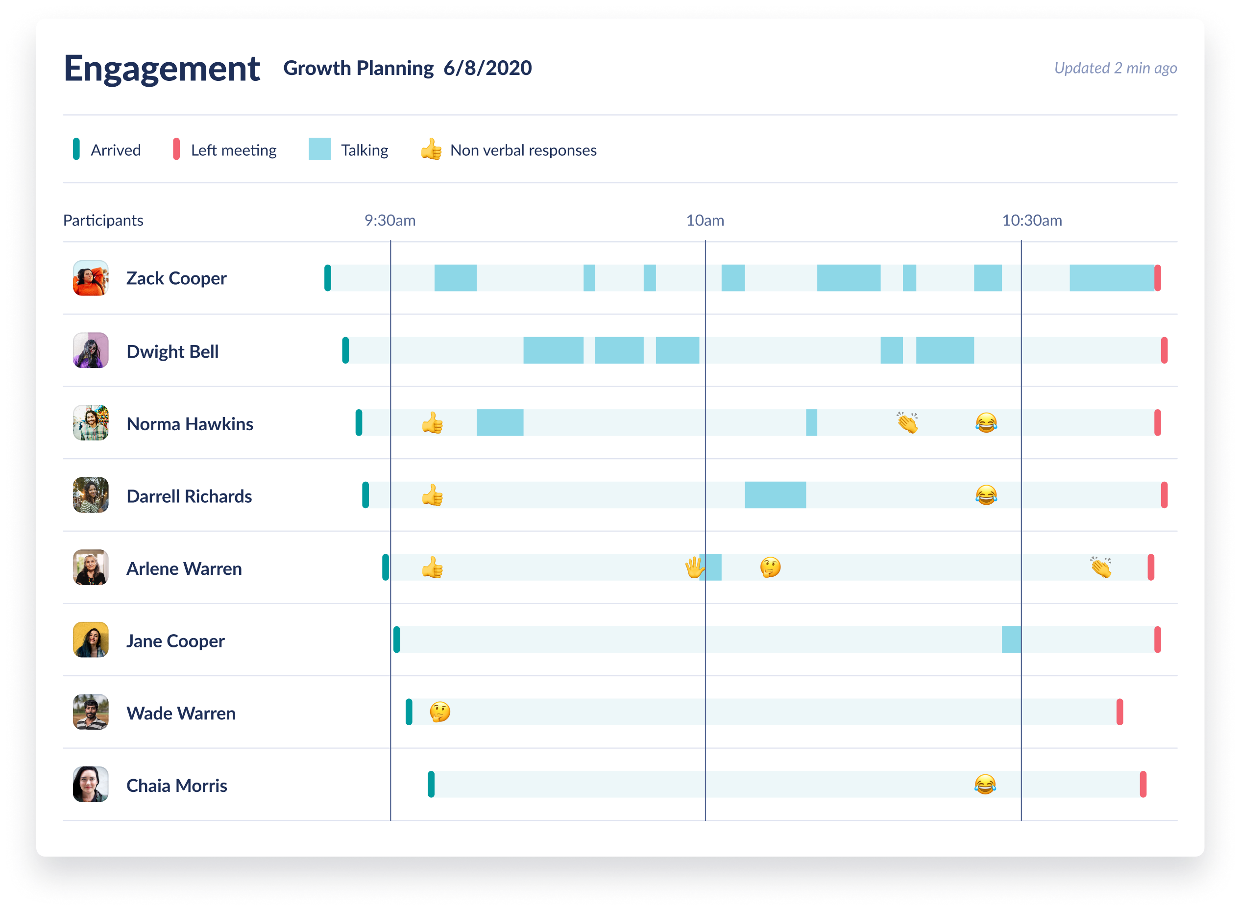Open Dwight Bell's profile picture

[91, 350]
